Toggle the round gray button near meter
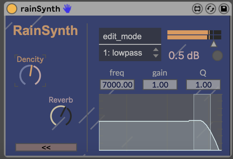This screenshot has width=233, height=159. tap(217, 56)
